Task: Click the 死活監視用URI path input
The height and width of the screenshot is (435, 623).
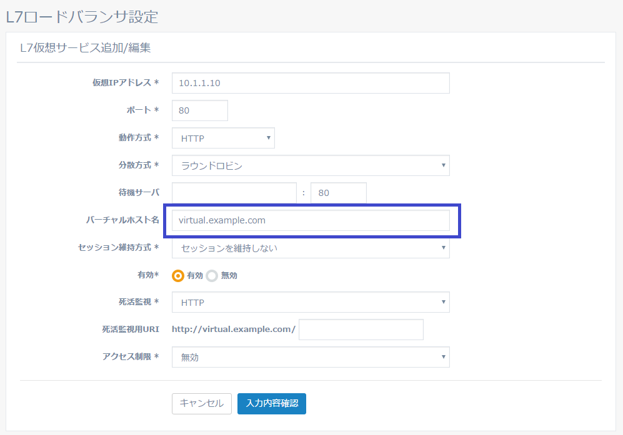Action: click(361, 330)
